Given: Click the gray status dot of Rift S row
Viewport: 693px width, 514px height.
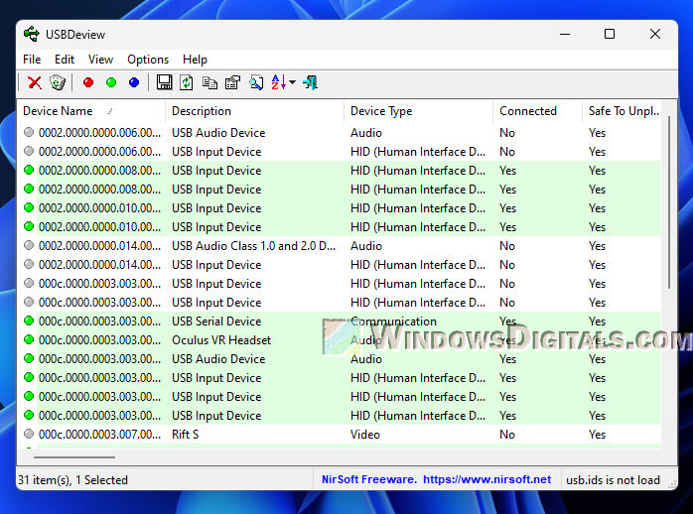Looking at the screenshot, I should [29, 434].
